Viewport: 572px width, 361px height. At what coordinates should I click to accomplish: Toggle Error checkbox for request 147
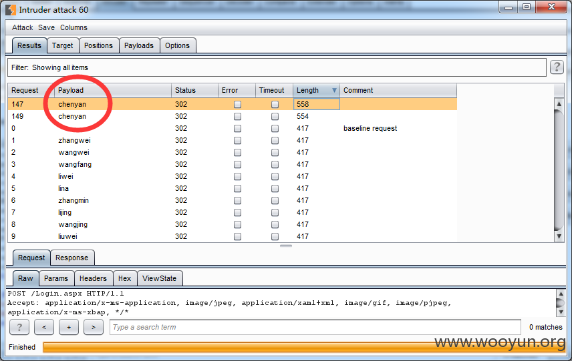237,105
